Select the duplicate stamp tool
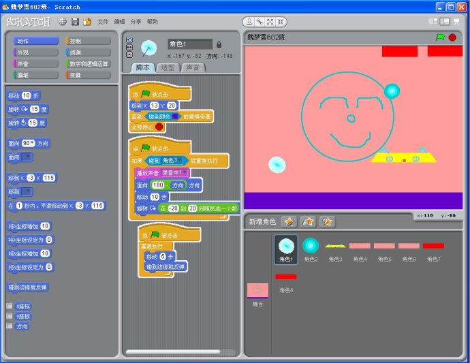 tap(249, 22)
